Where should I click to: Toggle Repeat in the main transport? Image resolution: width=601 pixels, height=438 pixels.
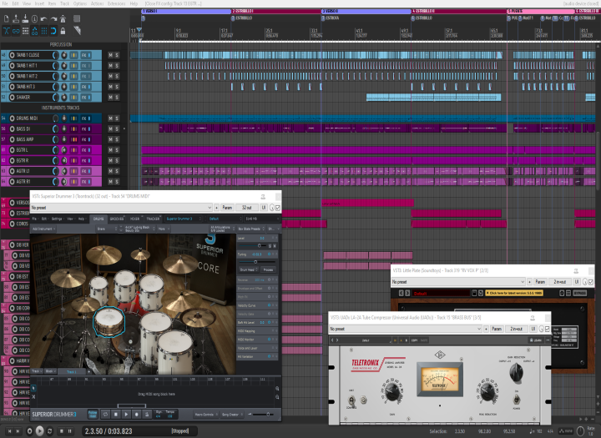pyautogui.click(x=49, y=431)
